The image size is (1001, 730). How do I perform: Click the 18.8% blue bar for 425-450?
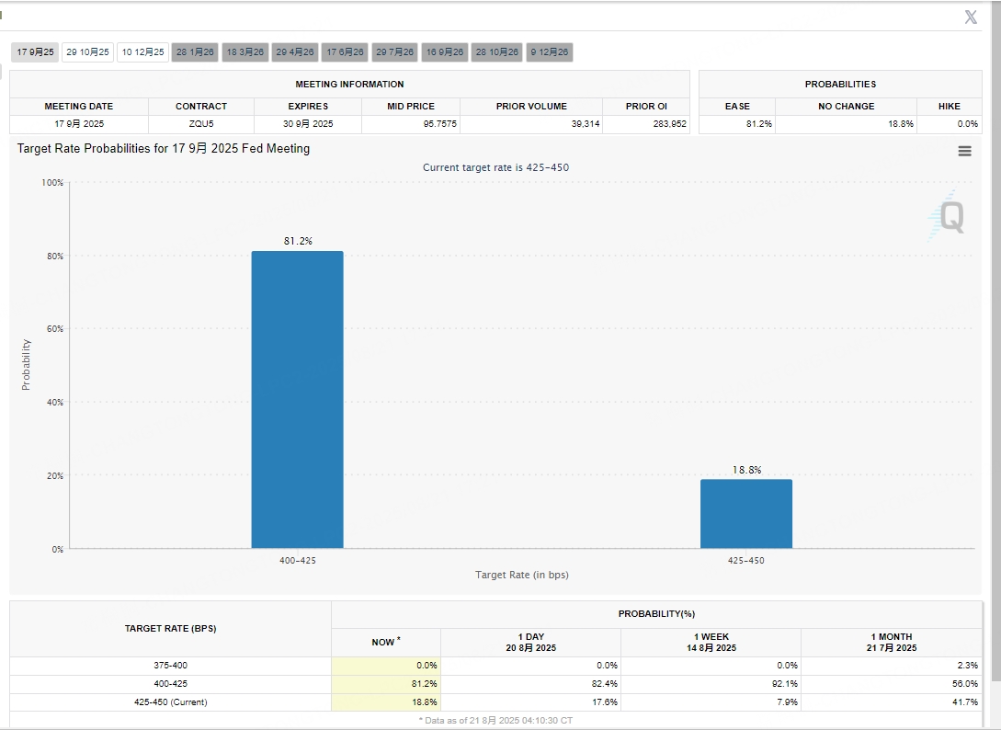[746, 514]
